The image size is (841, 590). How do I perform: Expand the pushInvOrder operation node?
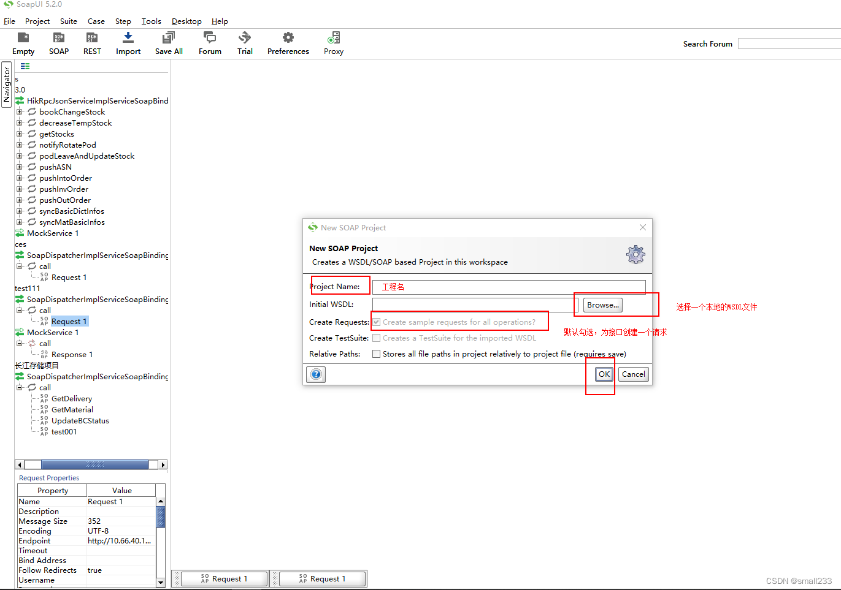click(x=19, y=189)
